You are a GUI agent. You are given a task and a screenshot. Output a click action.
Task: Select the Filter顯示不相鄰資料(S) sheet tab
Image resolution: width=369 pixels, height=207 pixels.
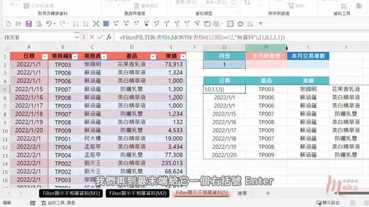pos(202,193)
